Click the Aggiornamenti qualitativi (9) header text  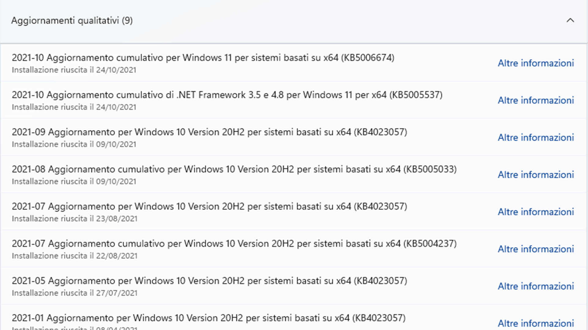[x=72, y=21]
